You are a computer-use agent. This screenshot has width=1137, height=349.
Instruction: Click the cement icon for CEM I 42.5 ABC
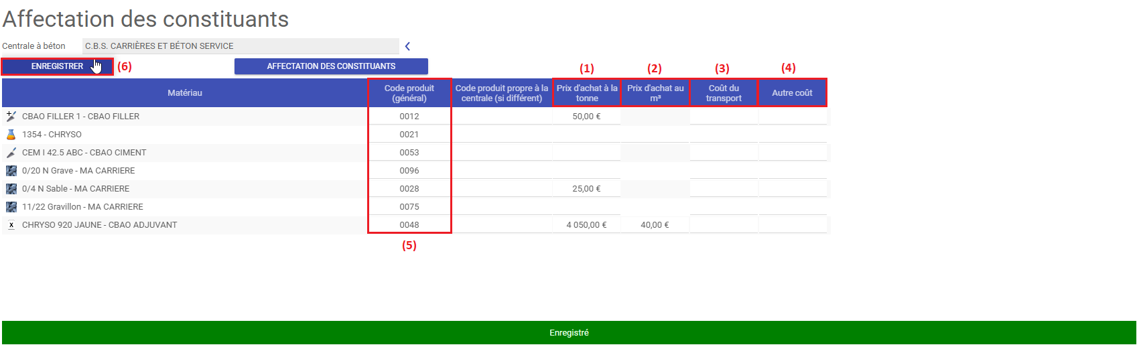pos(11,152)
